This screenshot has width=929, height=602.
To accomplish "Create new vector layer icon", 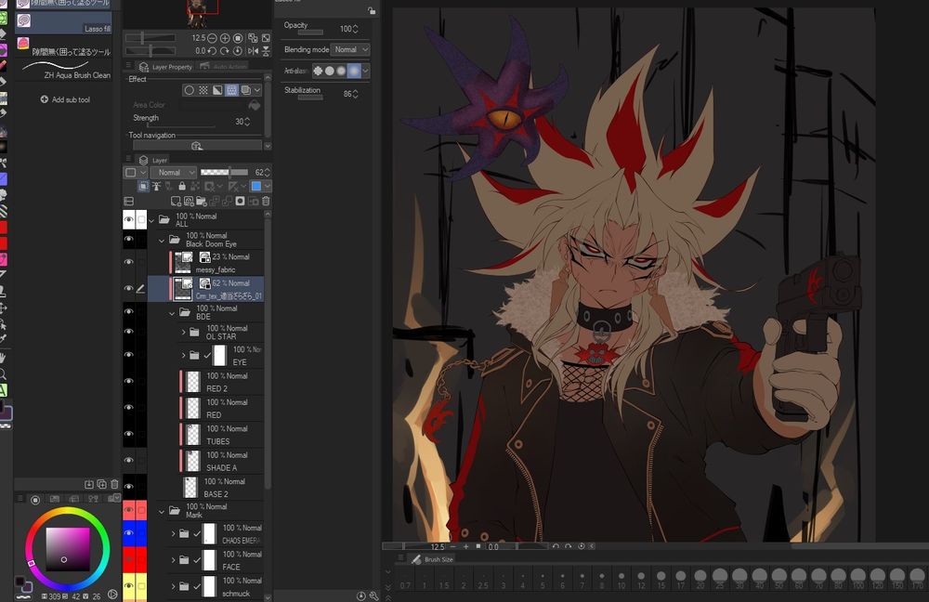I will click(189, 202).
